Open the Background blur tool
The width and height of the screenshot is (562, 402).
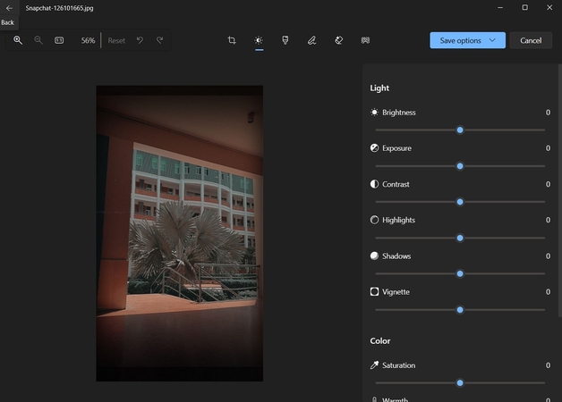(365, 40)
